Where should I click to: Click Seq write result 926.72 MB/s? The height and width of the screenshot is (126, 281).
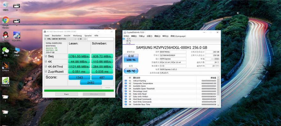[x=102, y=56]
